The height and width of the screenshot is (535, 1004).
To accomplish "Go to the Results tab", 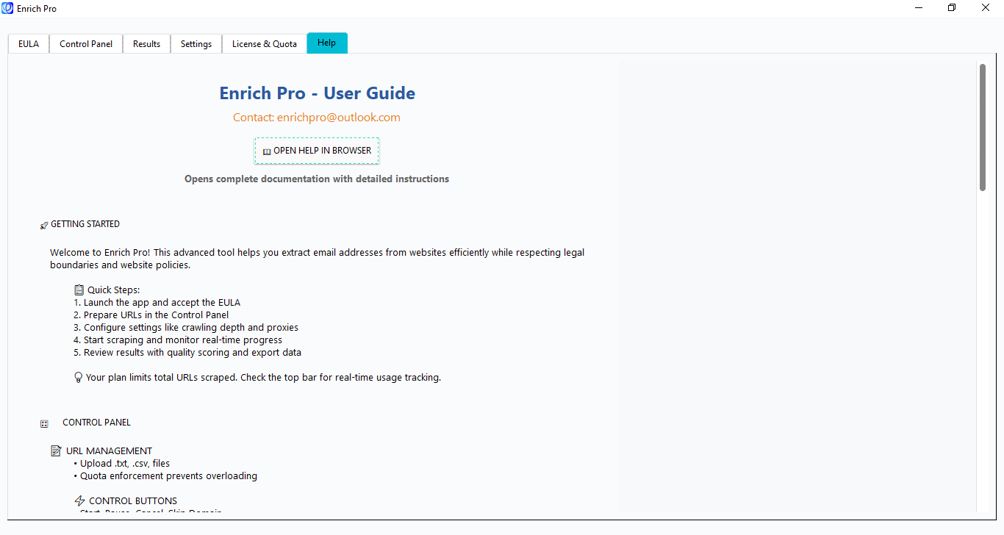I will tap(146, 44).
